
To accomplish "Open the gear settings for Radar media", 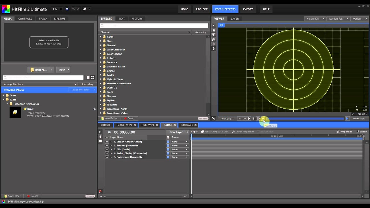I will [94, 109].
